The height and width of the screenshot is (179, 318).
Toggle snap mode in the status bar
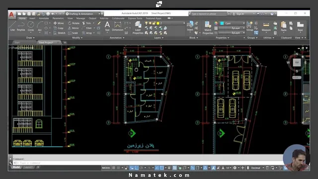[x=119, y=168]
